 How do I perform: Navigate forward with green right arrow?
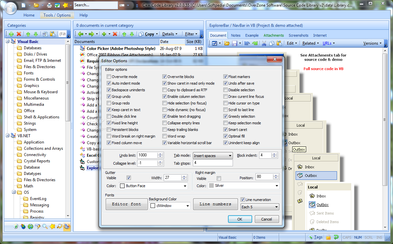[91, 34]
